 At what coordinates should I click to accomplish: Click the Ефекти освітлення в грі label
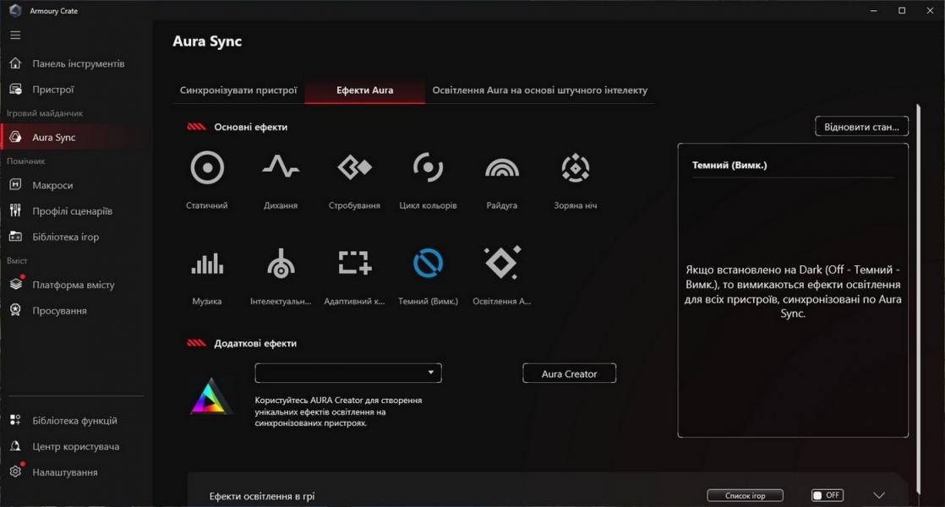(x=262, y=496)
